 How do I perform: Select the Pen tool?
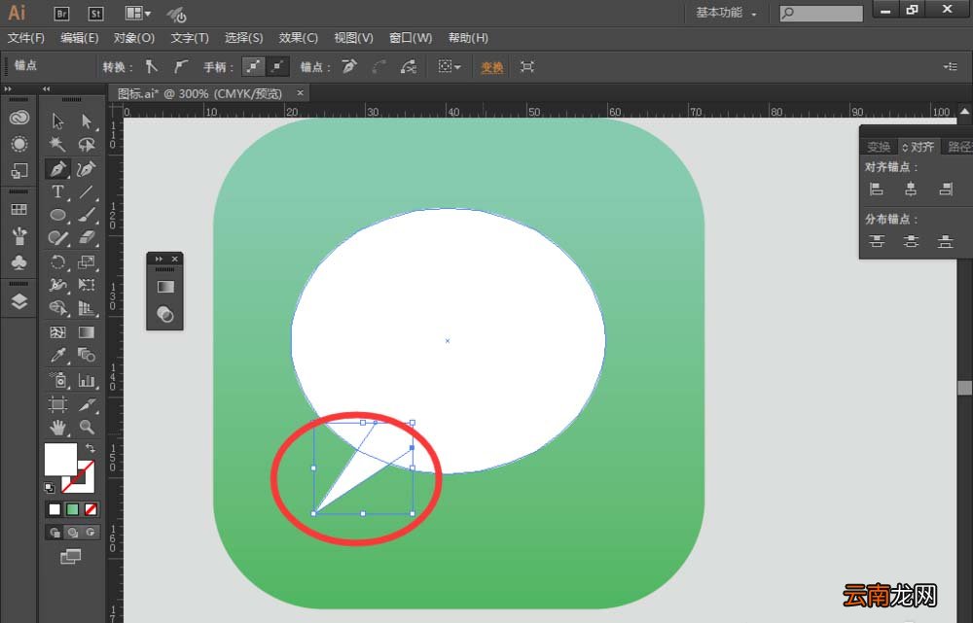tap(57, 168)
